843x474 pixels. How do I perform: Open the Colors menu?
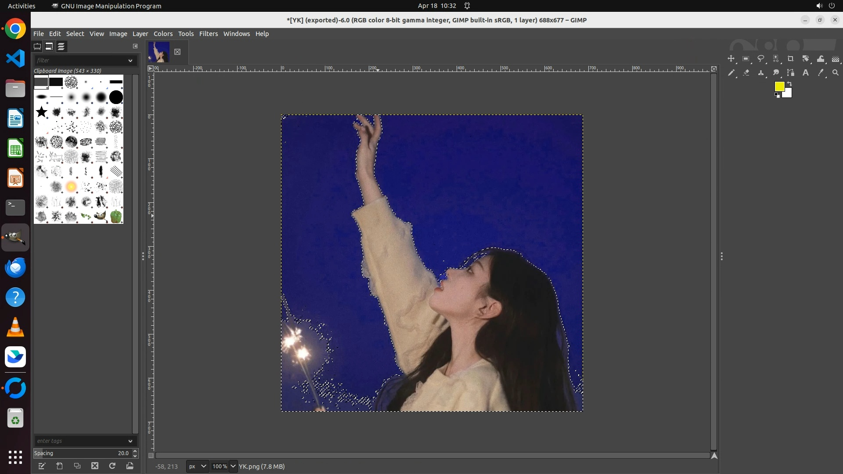163,34
